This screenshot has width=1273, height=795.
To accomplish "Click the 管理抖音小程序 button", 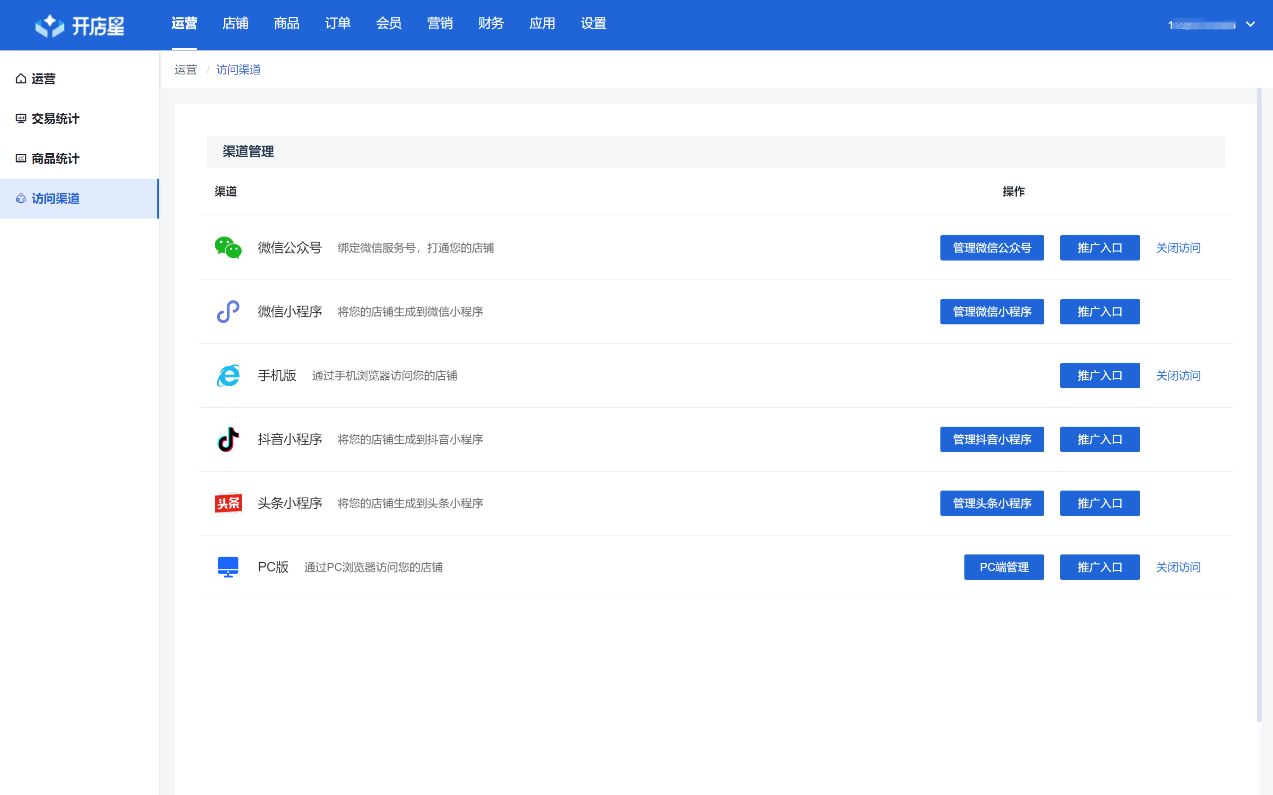I will pyautogui.click(x=992, y=440).
